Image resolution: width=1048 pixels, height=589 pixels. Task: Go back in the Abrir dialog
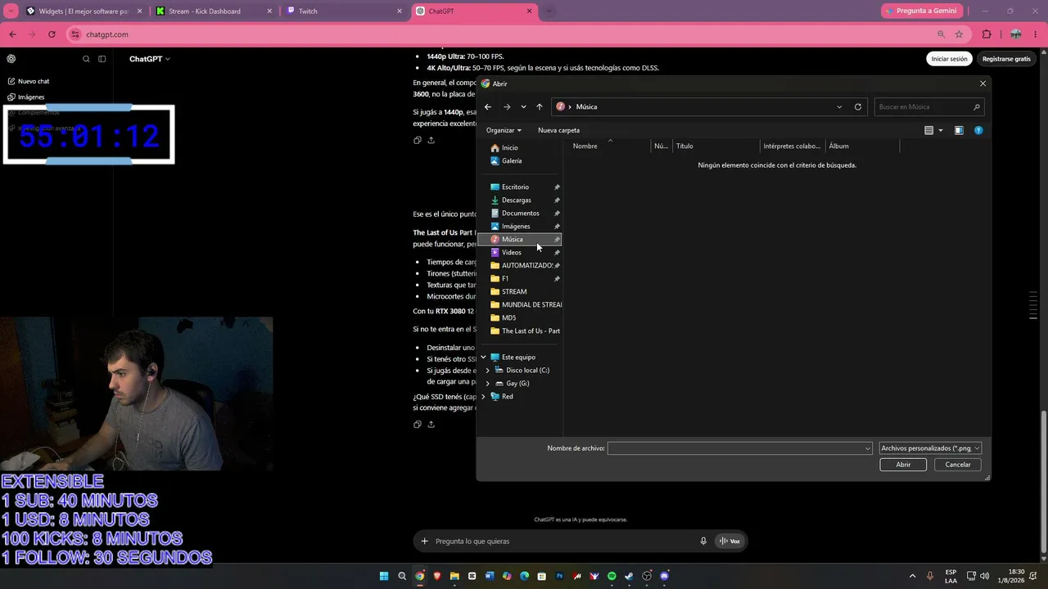488,107
